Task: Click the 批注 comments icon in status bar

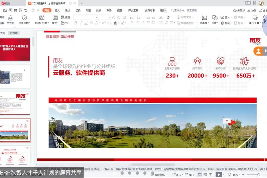Action: [x=189, y=175]
